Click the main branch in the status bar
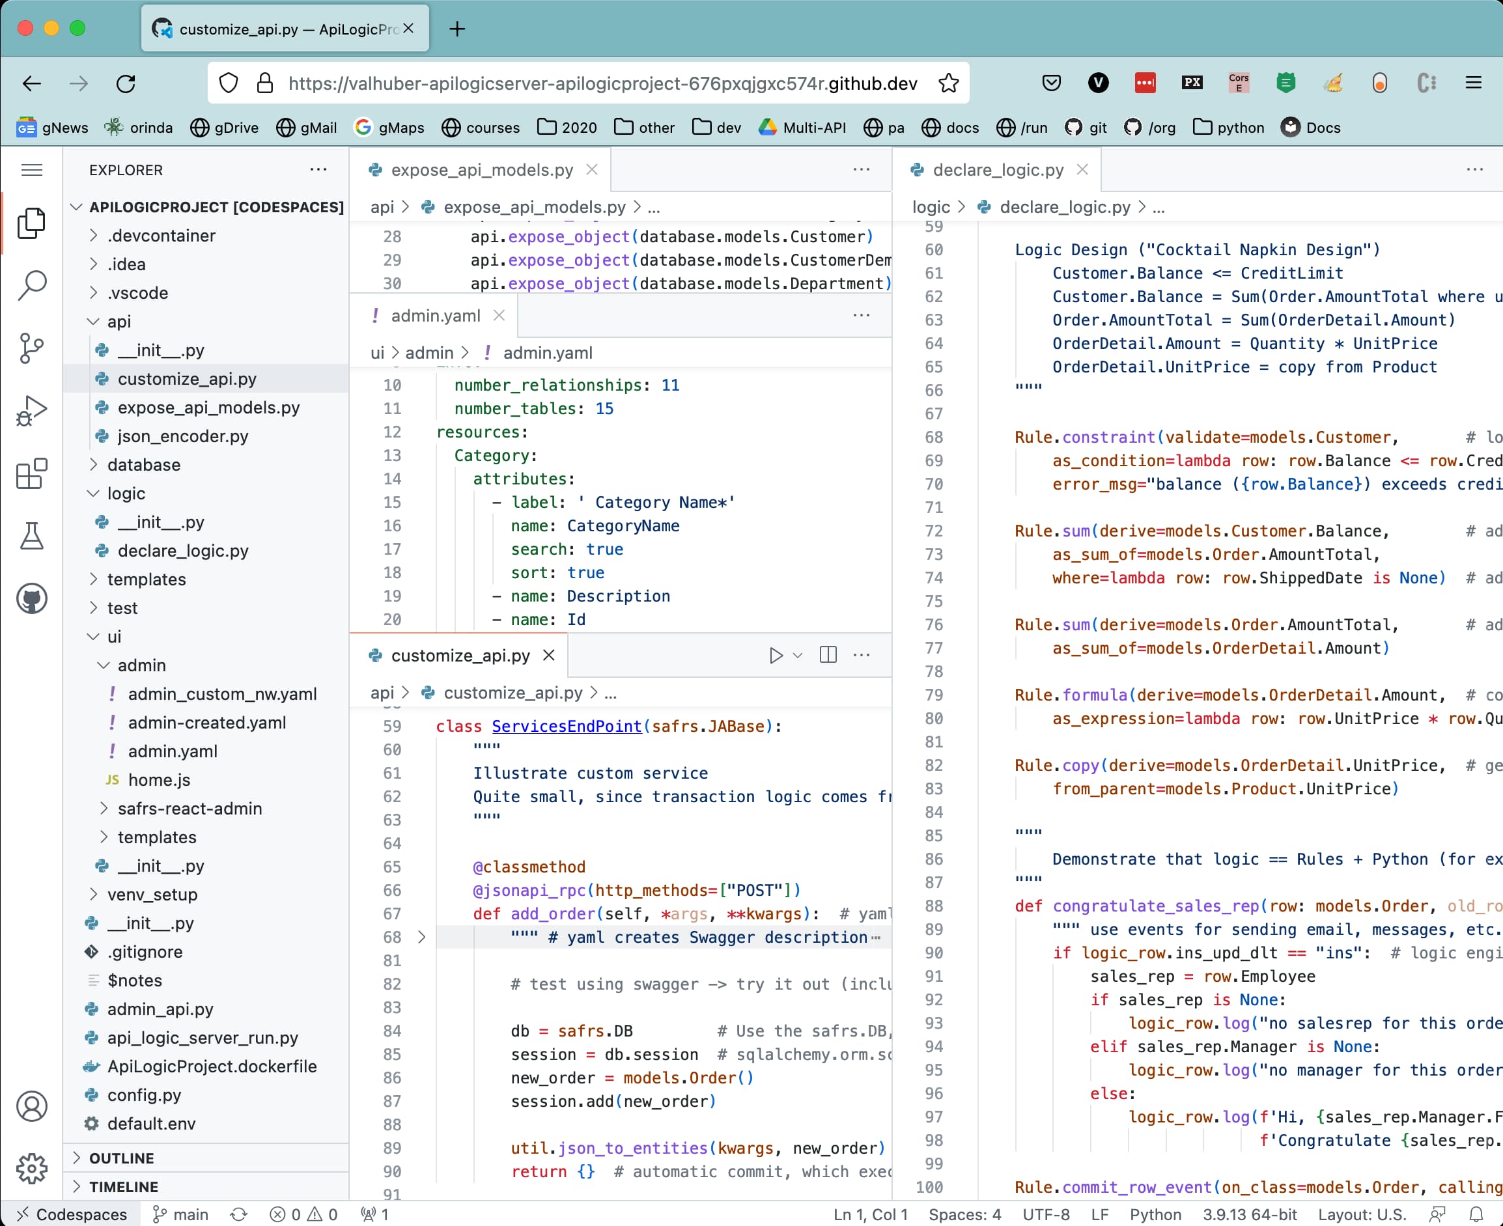 click(182, 1214)
